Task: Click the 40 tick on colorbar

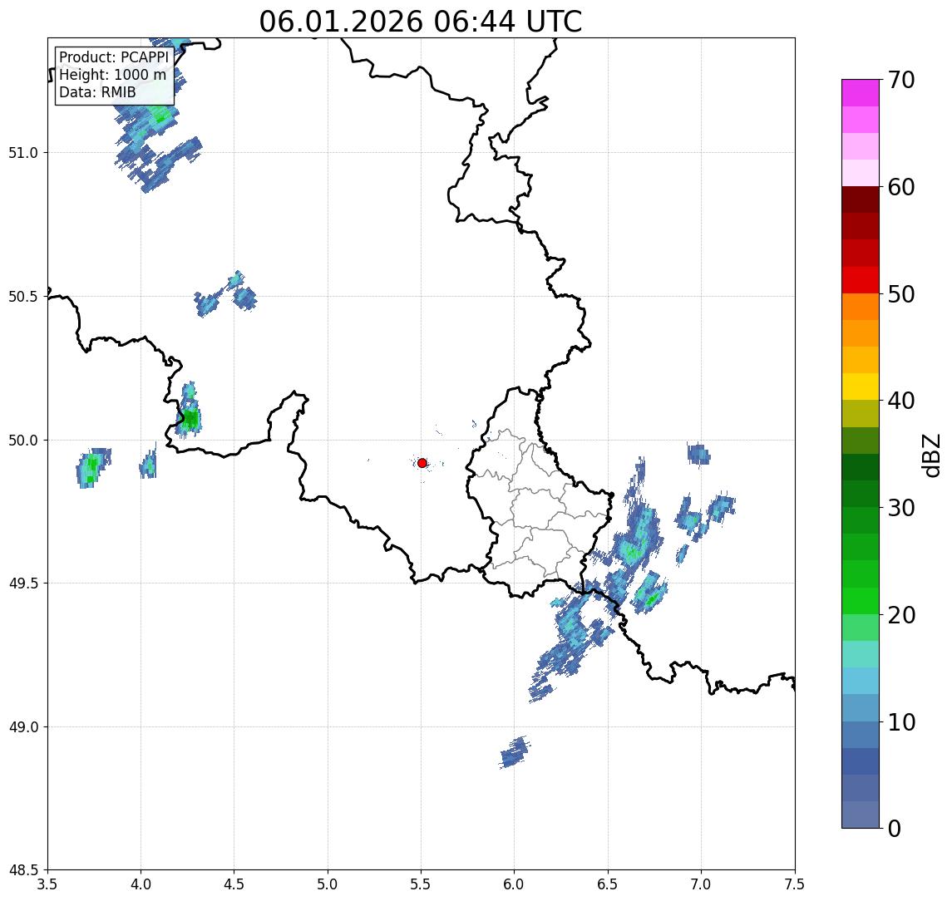Action: pyautogui.click(x=901, y=401)
